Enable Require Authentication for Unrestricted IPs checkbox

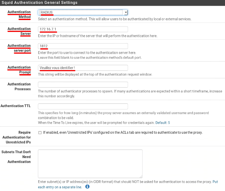tap(40, 132)
